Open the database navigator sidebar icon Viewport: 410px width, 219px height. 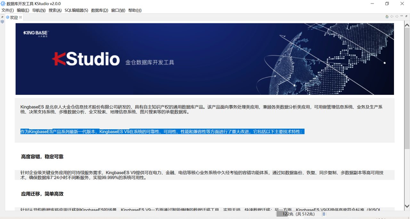click(2, 22)
